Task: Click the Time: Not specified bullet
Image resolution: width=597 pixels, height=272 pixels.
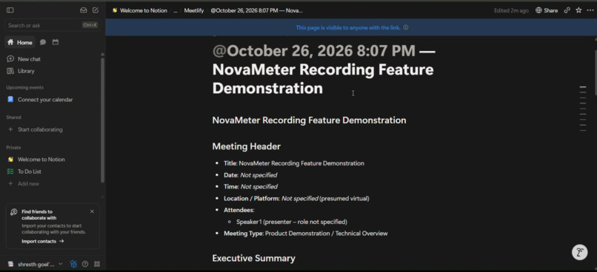Action: pos(250,186)
